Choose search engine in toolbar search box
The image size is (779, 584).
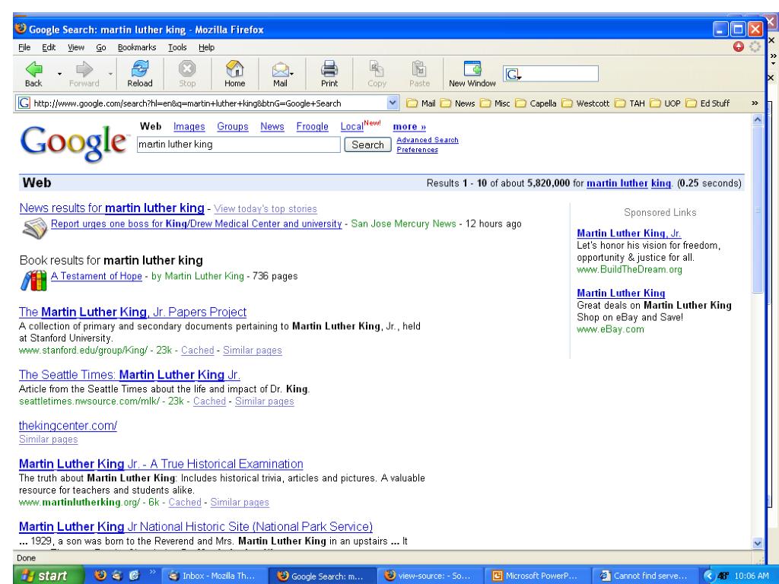513,75
